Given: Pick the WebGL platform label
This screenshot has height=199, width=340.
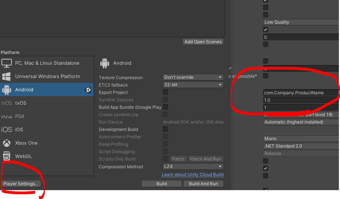Looking at the screenshot, I should pyautogui.click(x=23, y=156).
